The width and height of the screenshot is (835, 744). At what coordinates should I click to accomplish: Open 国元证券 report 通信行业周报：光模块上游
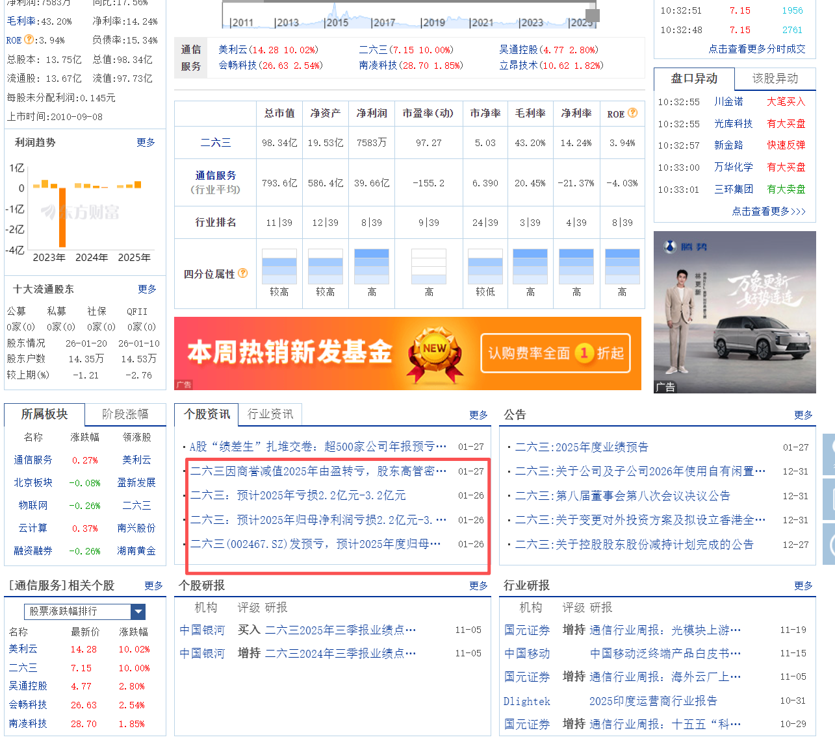(x=665, y=630)
